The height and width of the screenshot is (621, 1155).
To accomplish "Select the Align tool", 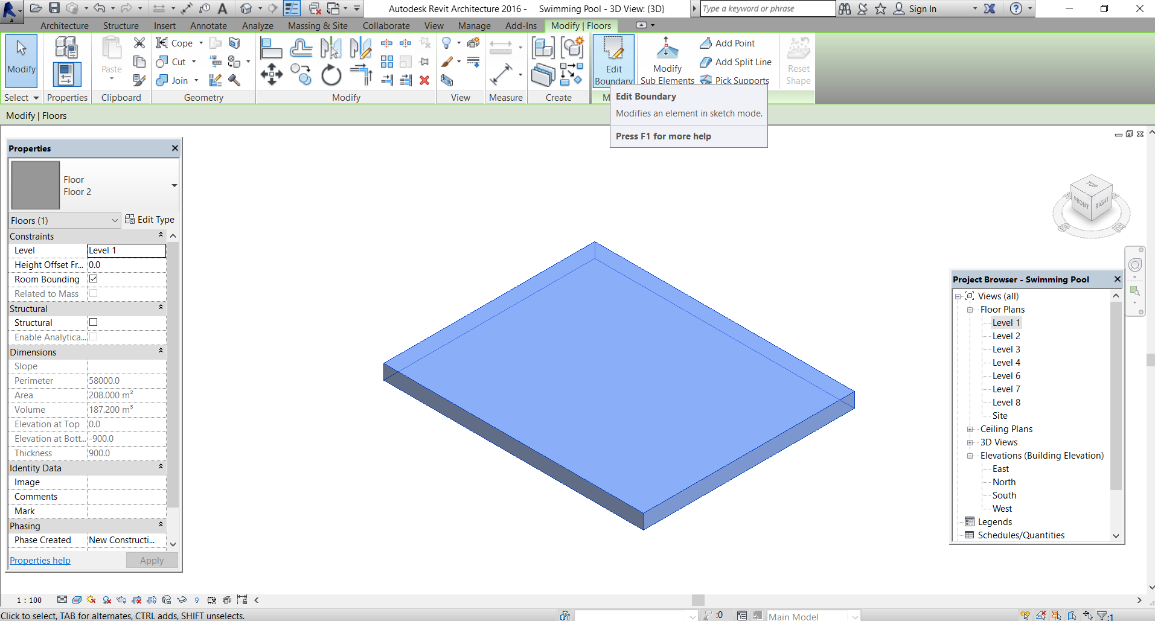I will coord(271,47).
